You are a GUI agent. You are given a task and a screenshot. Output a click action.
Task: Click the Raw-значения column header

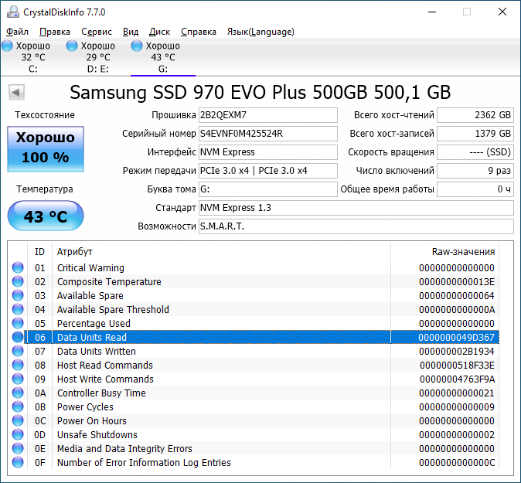pos(462,252)
